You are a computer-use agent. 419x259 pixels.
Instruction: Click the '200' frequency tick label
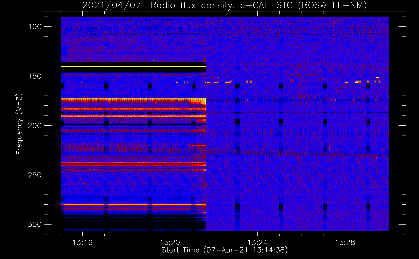pyautogui.click(x=35, y=126)
